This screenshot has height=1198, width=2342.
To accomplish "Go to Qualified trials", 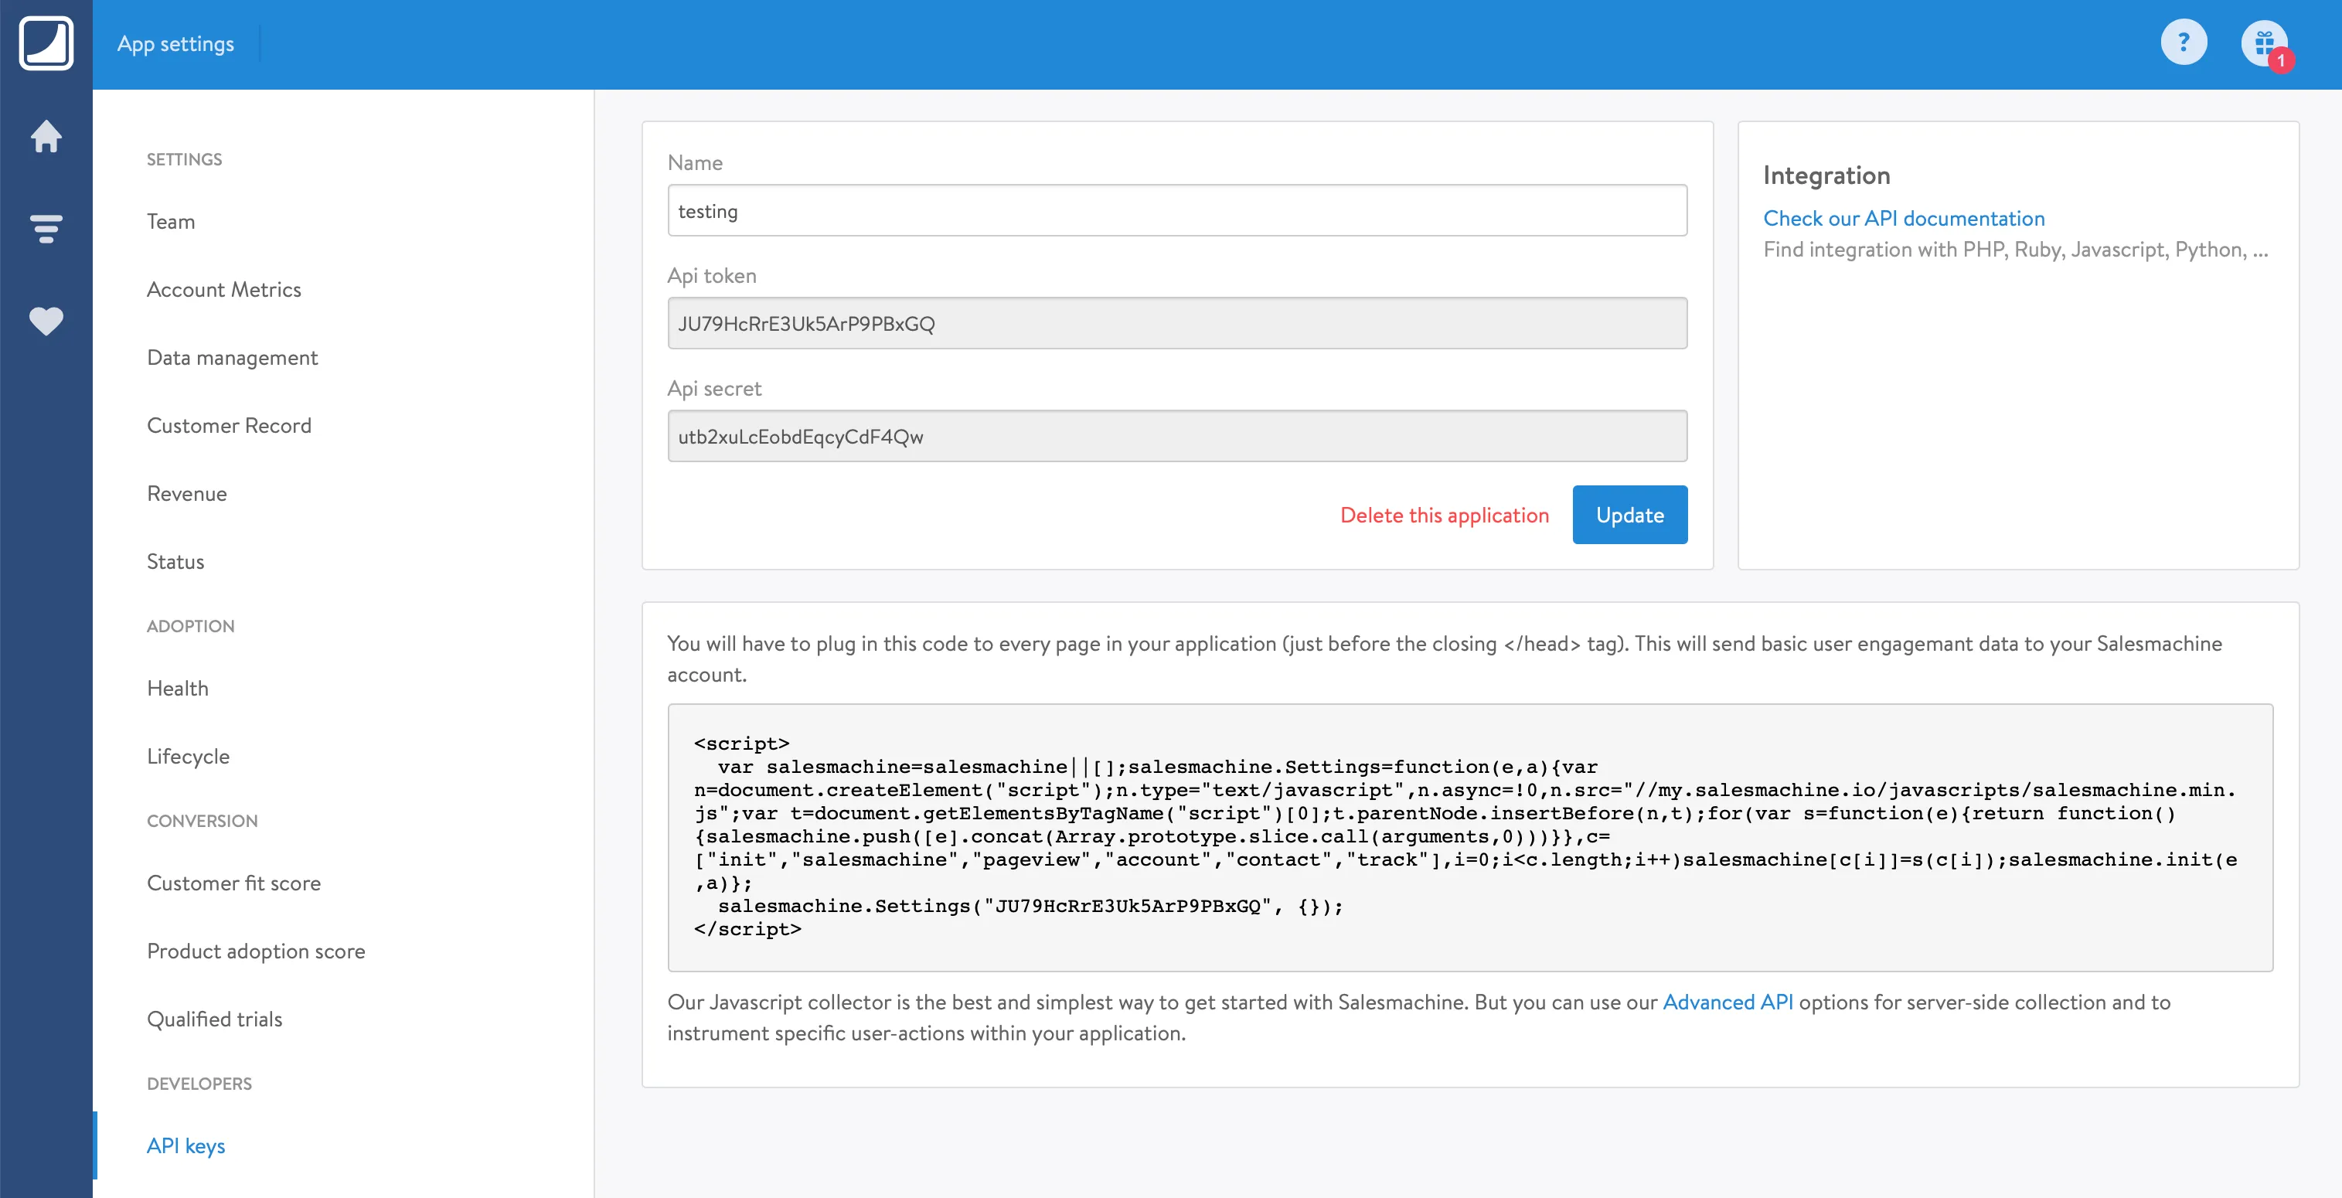I will (215, 1019).
